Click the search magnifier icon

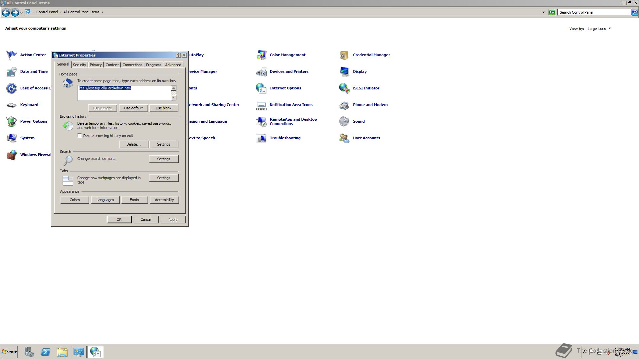[635, 12]
